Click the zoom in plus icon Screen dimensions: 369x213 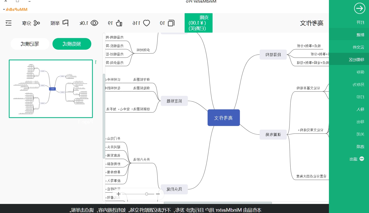[x=118, y=194]
